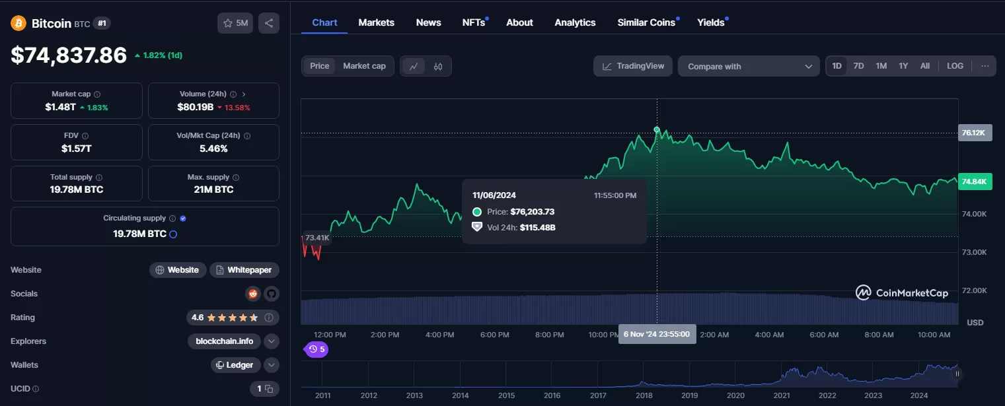Open the Compare with dropdown
The image size is (1005, 406).
coord(749,66)
